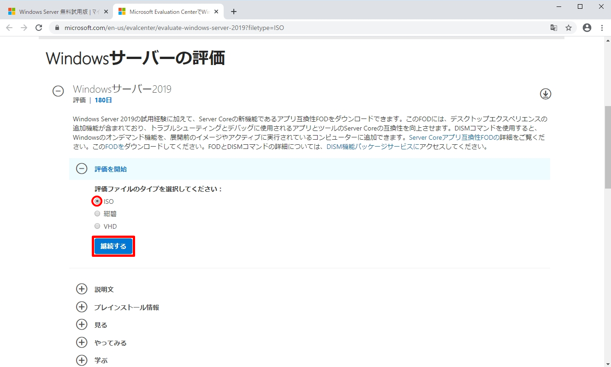Open the Chrome profile avatar
Image resolution: width=611 pixels, height=367 pixels.
click(587, 28)
